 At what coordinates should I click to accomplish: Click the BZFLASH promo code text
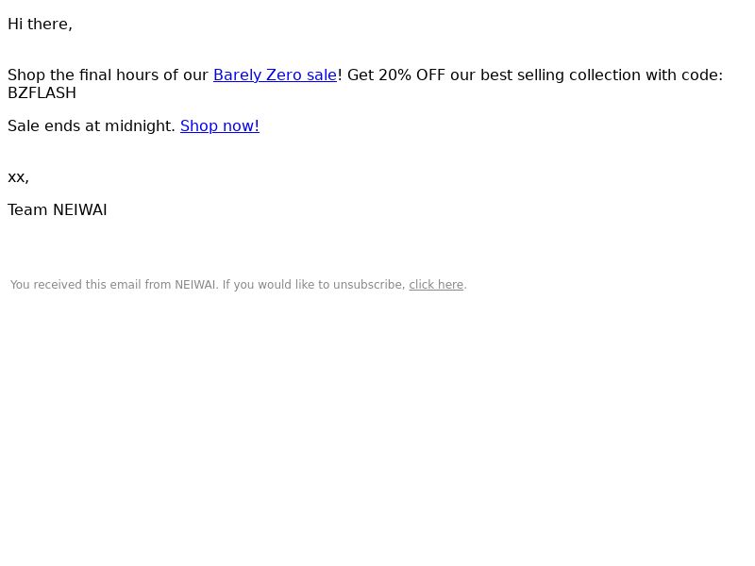(x=42, y=92)
